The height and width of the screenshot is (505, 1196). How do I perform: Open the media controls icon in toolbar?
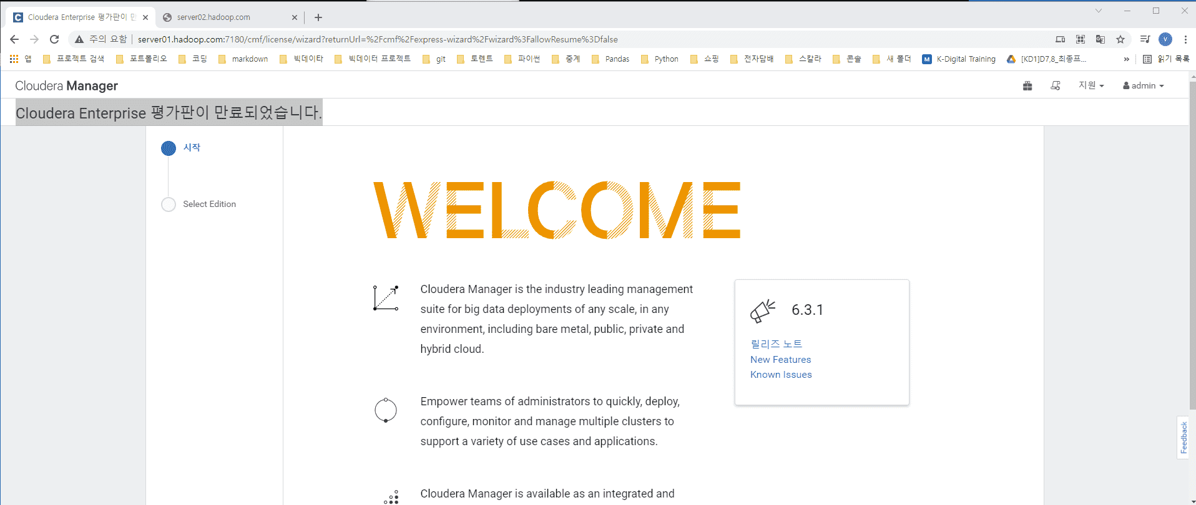coord(1145,39)
